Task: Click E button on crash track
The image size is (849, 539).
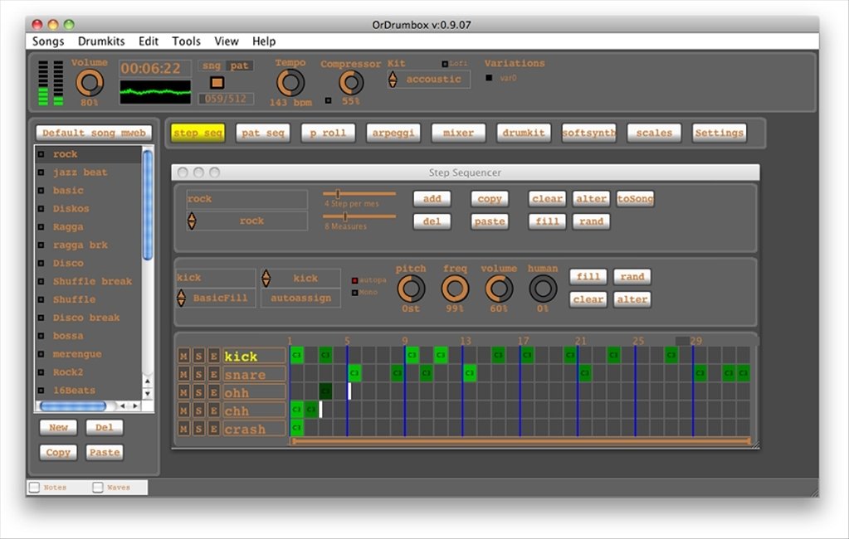Action: pyautogui.click(x=214, y=430)
